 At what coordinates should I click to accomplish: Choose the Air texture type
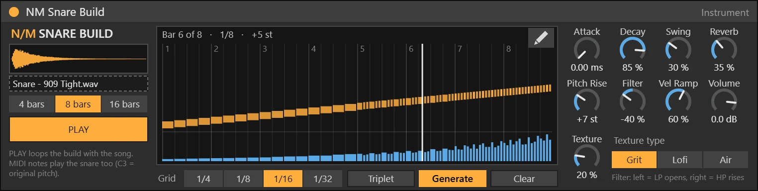(726, 160)
